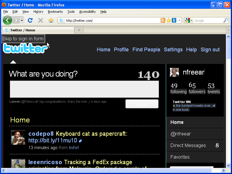Screen dimensions: 232x174
Task: Click the orange RSS feed icon
Action: pos(163,20)
